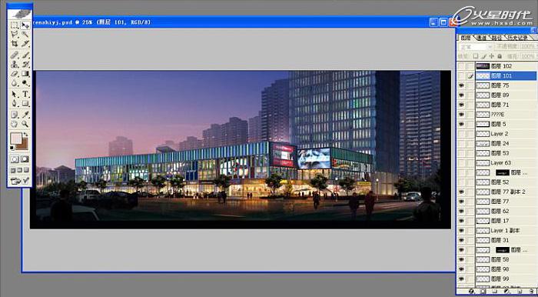Add a layer style from panel bottom
Image resolution: width=538 pixels, height=297 pixels.
[471, 291]
